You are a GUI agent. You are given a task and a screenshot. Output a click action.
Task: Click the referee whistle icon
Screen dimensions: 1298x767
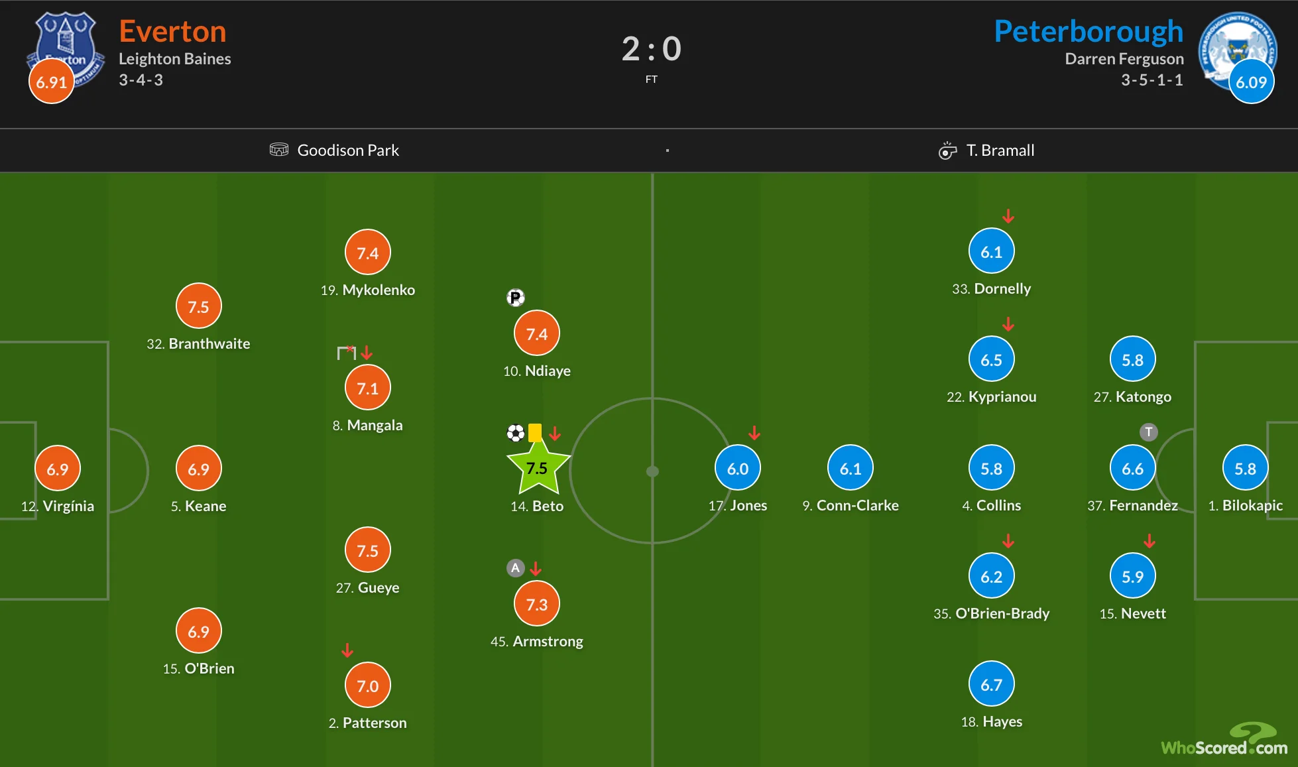[x=948, y=150]
